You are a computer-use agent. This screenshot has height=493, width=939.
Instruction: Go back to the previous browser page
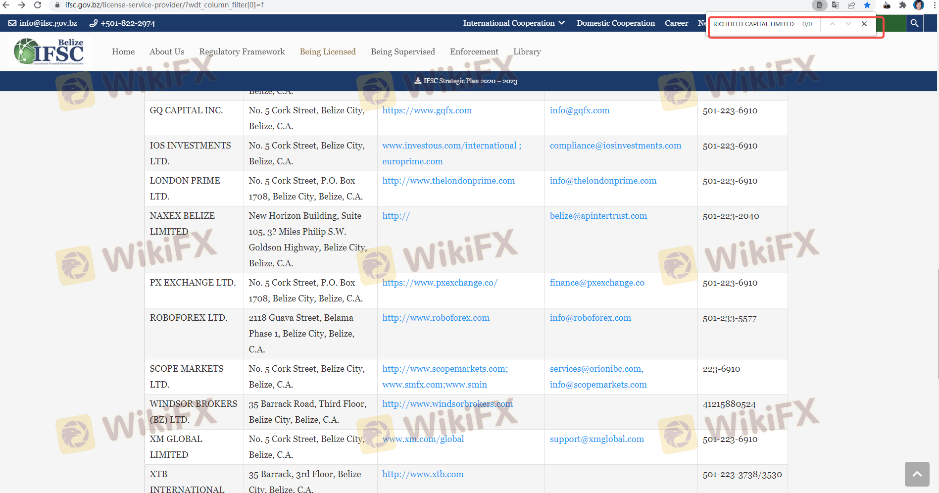pyautogui.click(x=6, y=5)
